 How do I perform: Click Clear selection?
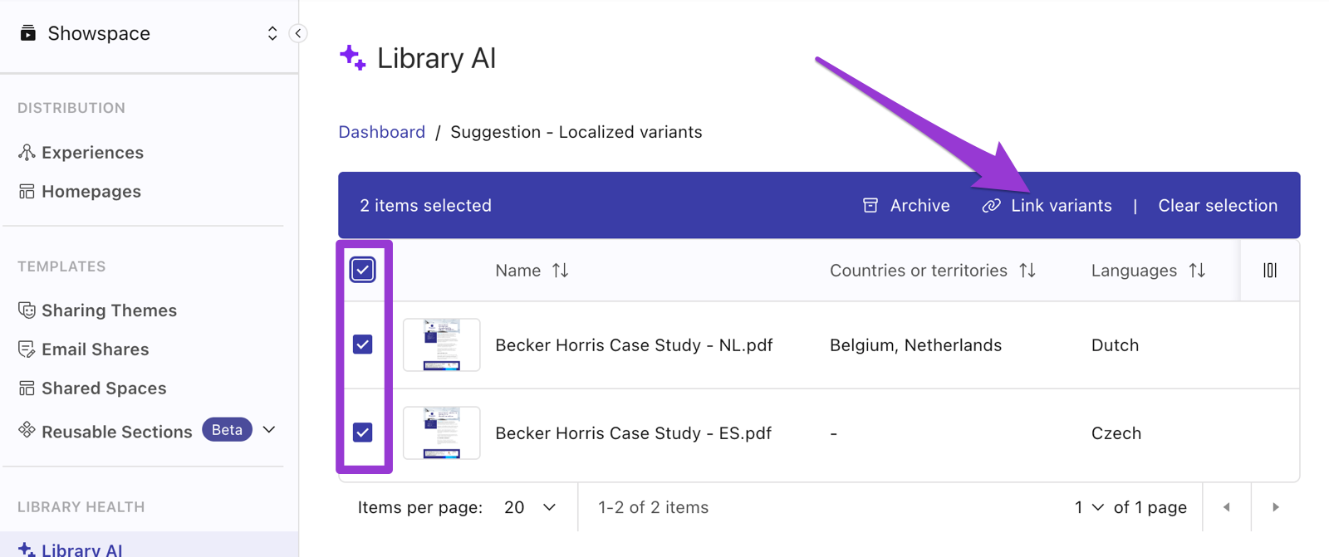click(x=1218, y=206)
